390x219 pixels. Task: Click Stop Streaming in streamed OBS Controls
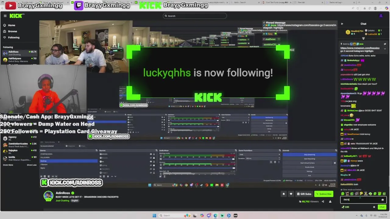[x=310, y=155]
